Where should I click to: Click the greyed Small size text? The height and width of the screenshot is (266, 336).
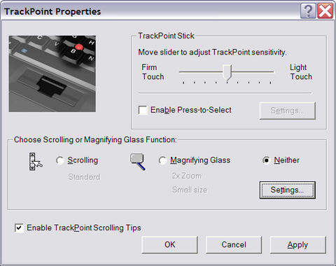(190, 190)
